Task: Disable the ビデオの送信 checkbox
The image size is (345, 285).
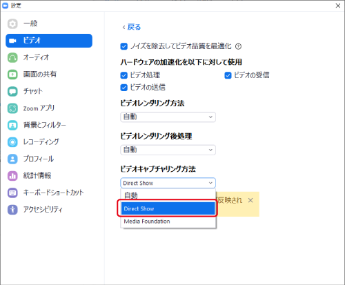Action: [124, 88]
